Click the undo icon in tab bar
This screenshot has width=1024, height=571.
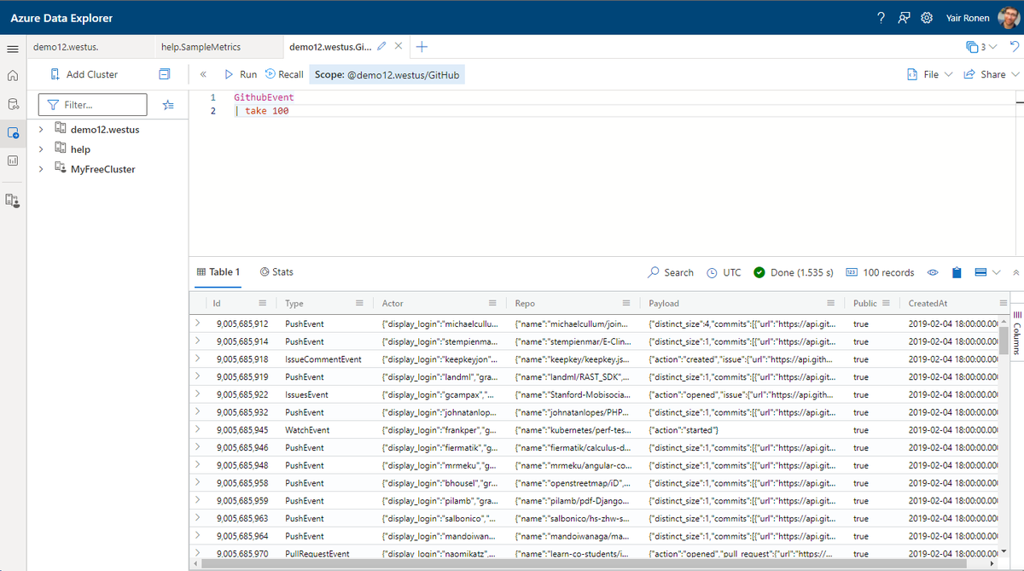1014,47
